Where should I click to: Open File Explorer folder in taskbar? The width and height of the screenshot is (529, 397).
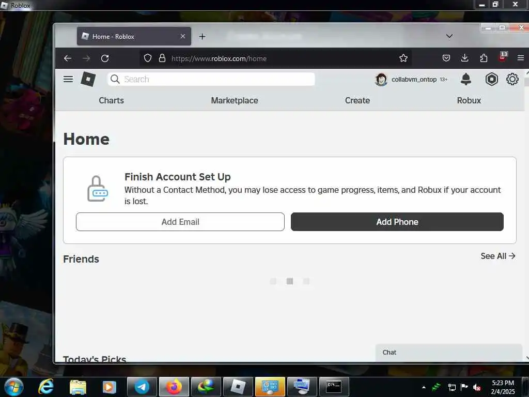click(77, 387)
